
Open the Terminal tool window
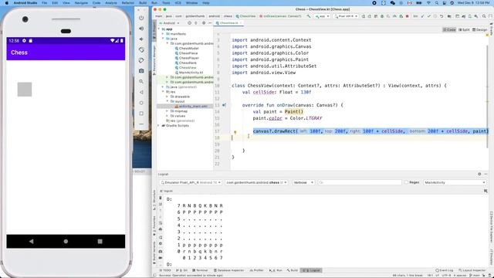coord(200,270)
